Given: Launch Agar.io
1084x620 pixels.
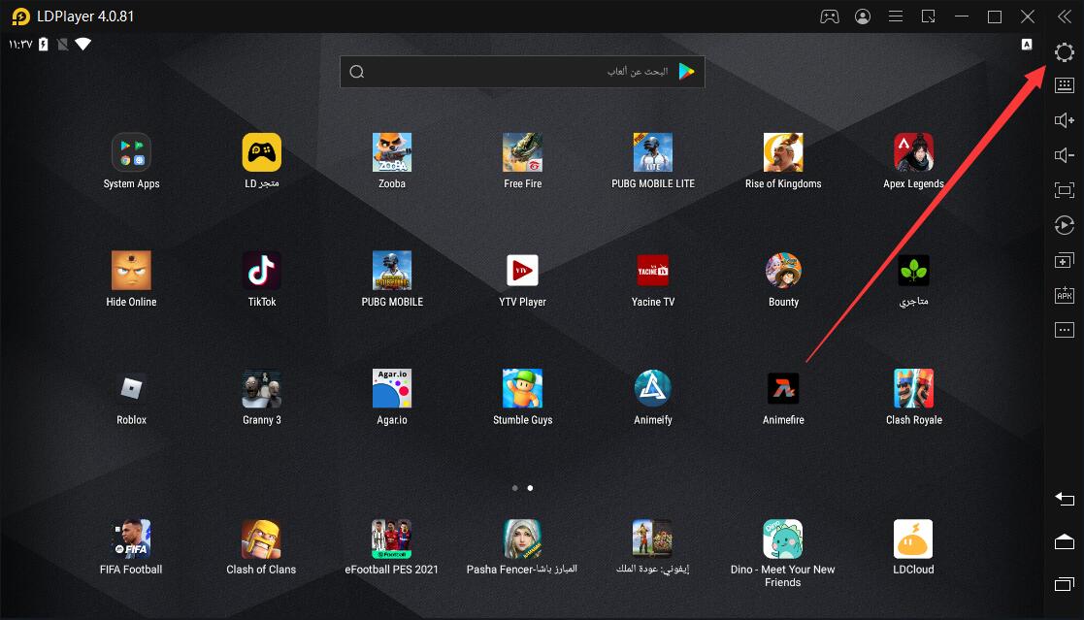Looking at the screenshot, I should (392, 388).
